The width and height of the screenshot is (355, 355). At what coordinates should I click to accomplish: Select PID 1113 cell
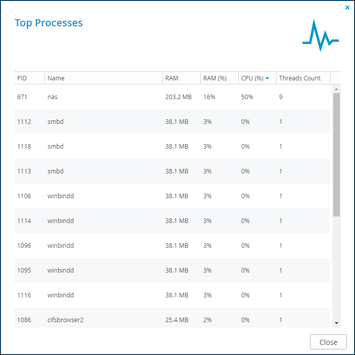24,171
